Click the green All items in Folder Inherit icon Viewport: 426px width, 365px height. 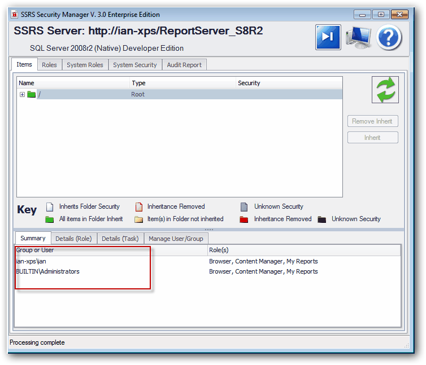50,219
